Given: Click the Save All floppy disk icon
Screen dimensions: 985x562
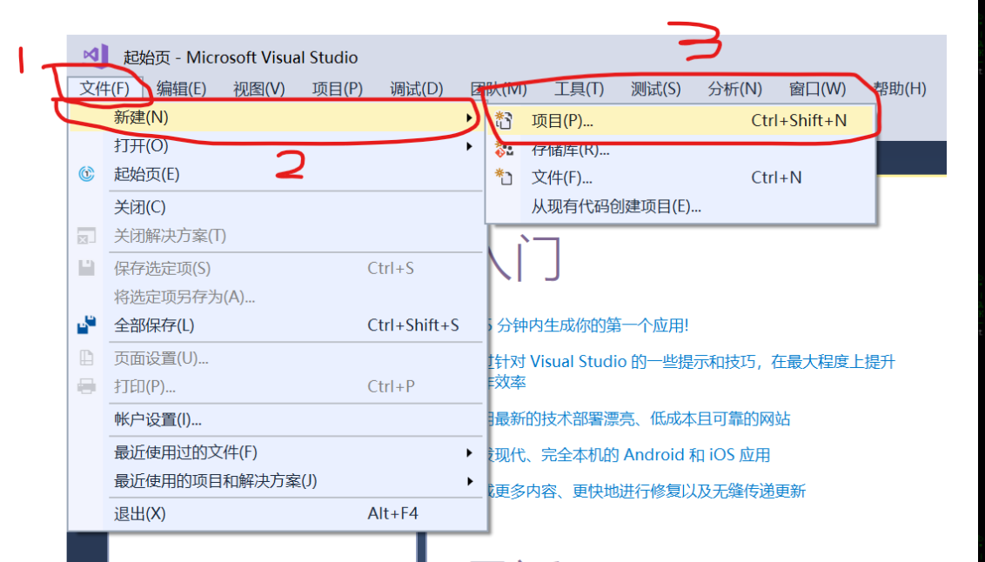Looking at the screenshot, I should 85,324.
